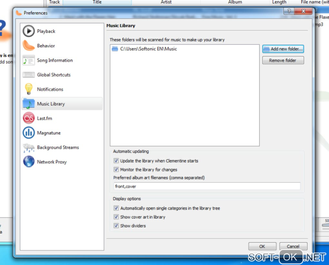The width and height of the screenshot is (329, 265).
Task: Switch to the Behavior settings page
Action: point(62,45)
